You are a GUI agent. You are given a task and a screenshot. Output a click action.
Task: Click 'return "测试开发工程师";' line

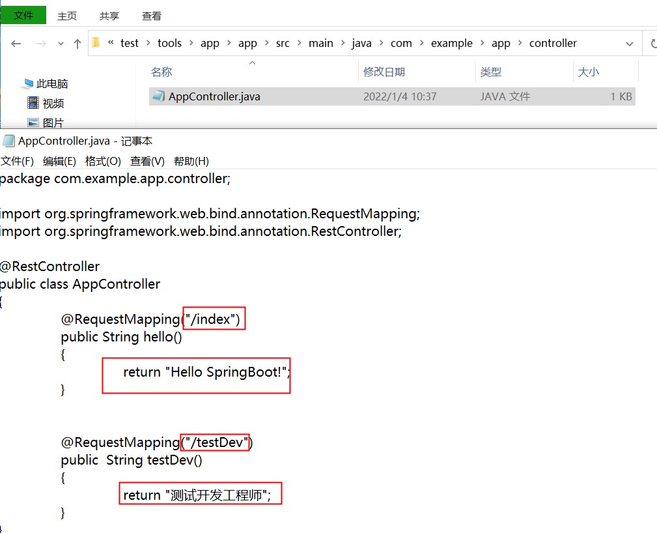click(197, 495)
